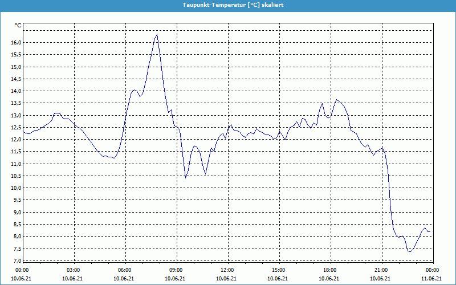The width and height of the screenshot is (456, 285).
Task: Click the lowest point of the blue curve
Action: [409, 251]
